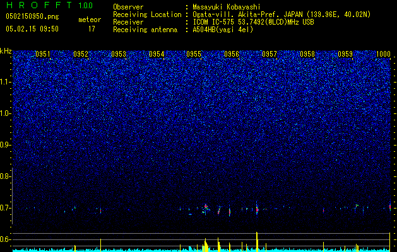Click the 1000 time marker
Viewport: 397px width, 252px height.
383,54
